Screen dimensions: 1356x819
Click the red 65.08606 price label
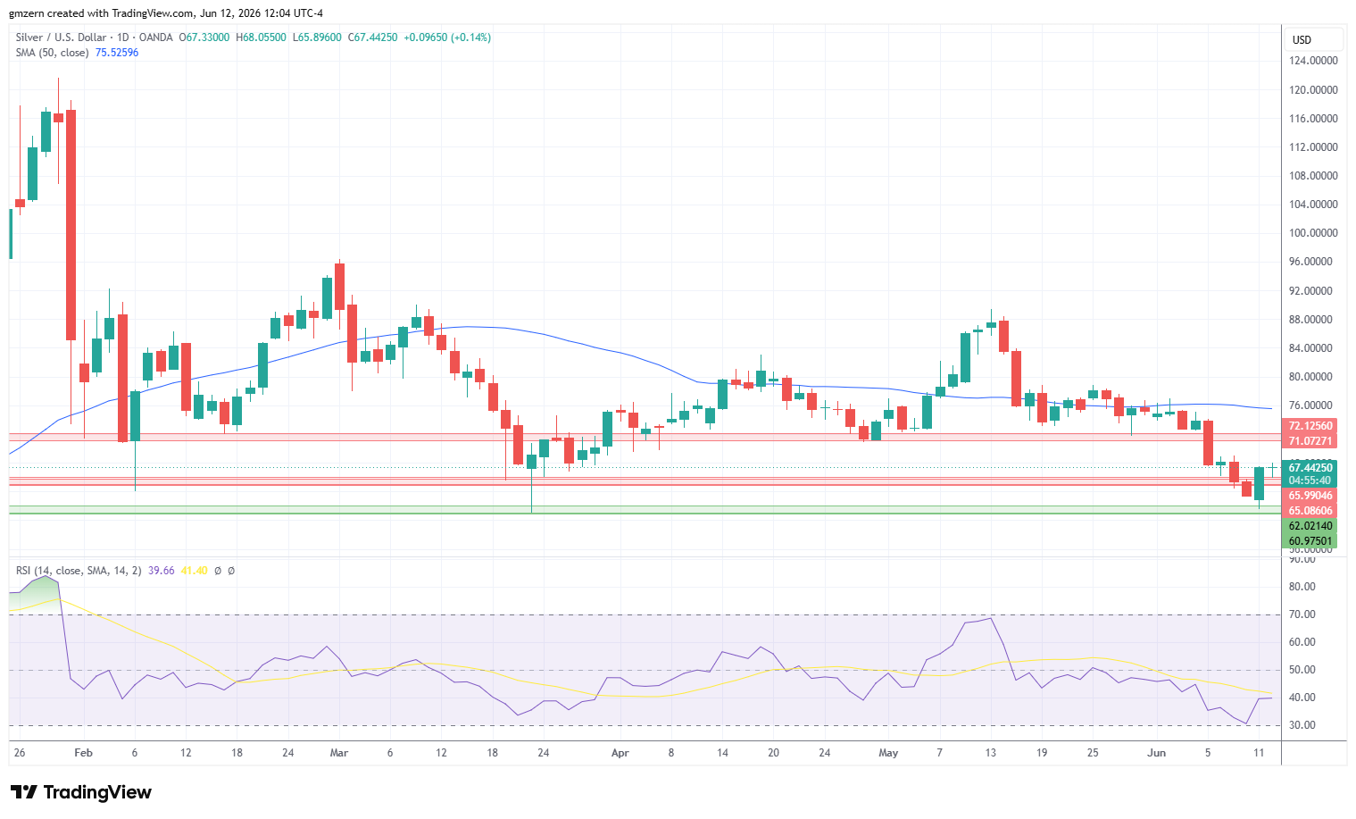[1310, 511]
